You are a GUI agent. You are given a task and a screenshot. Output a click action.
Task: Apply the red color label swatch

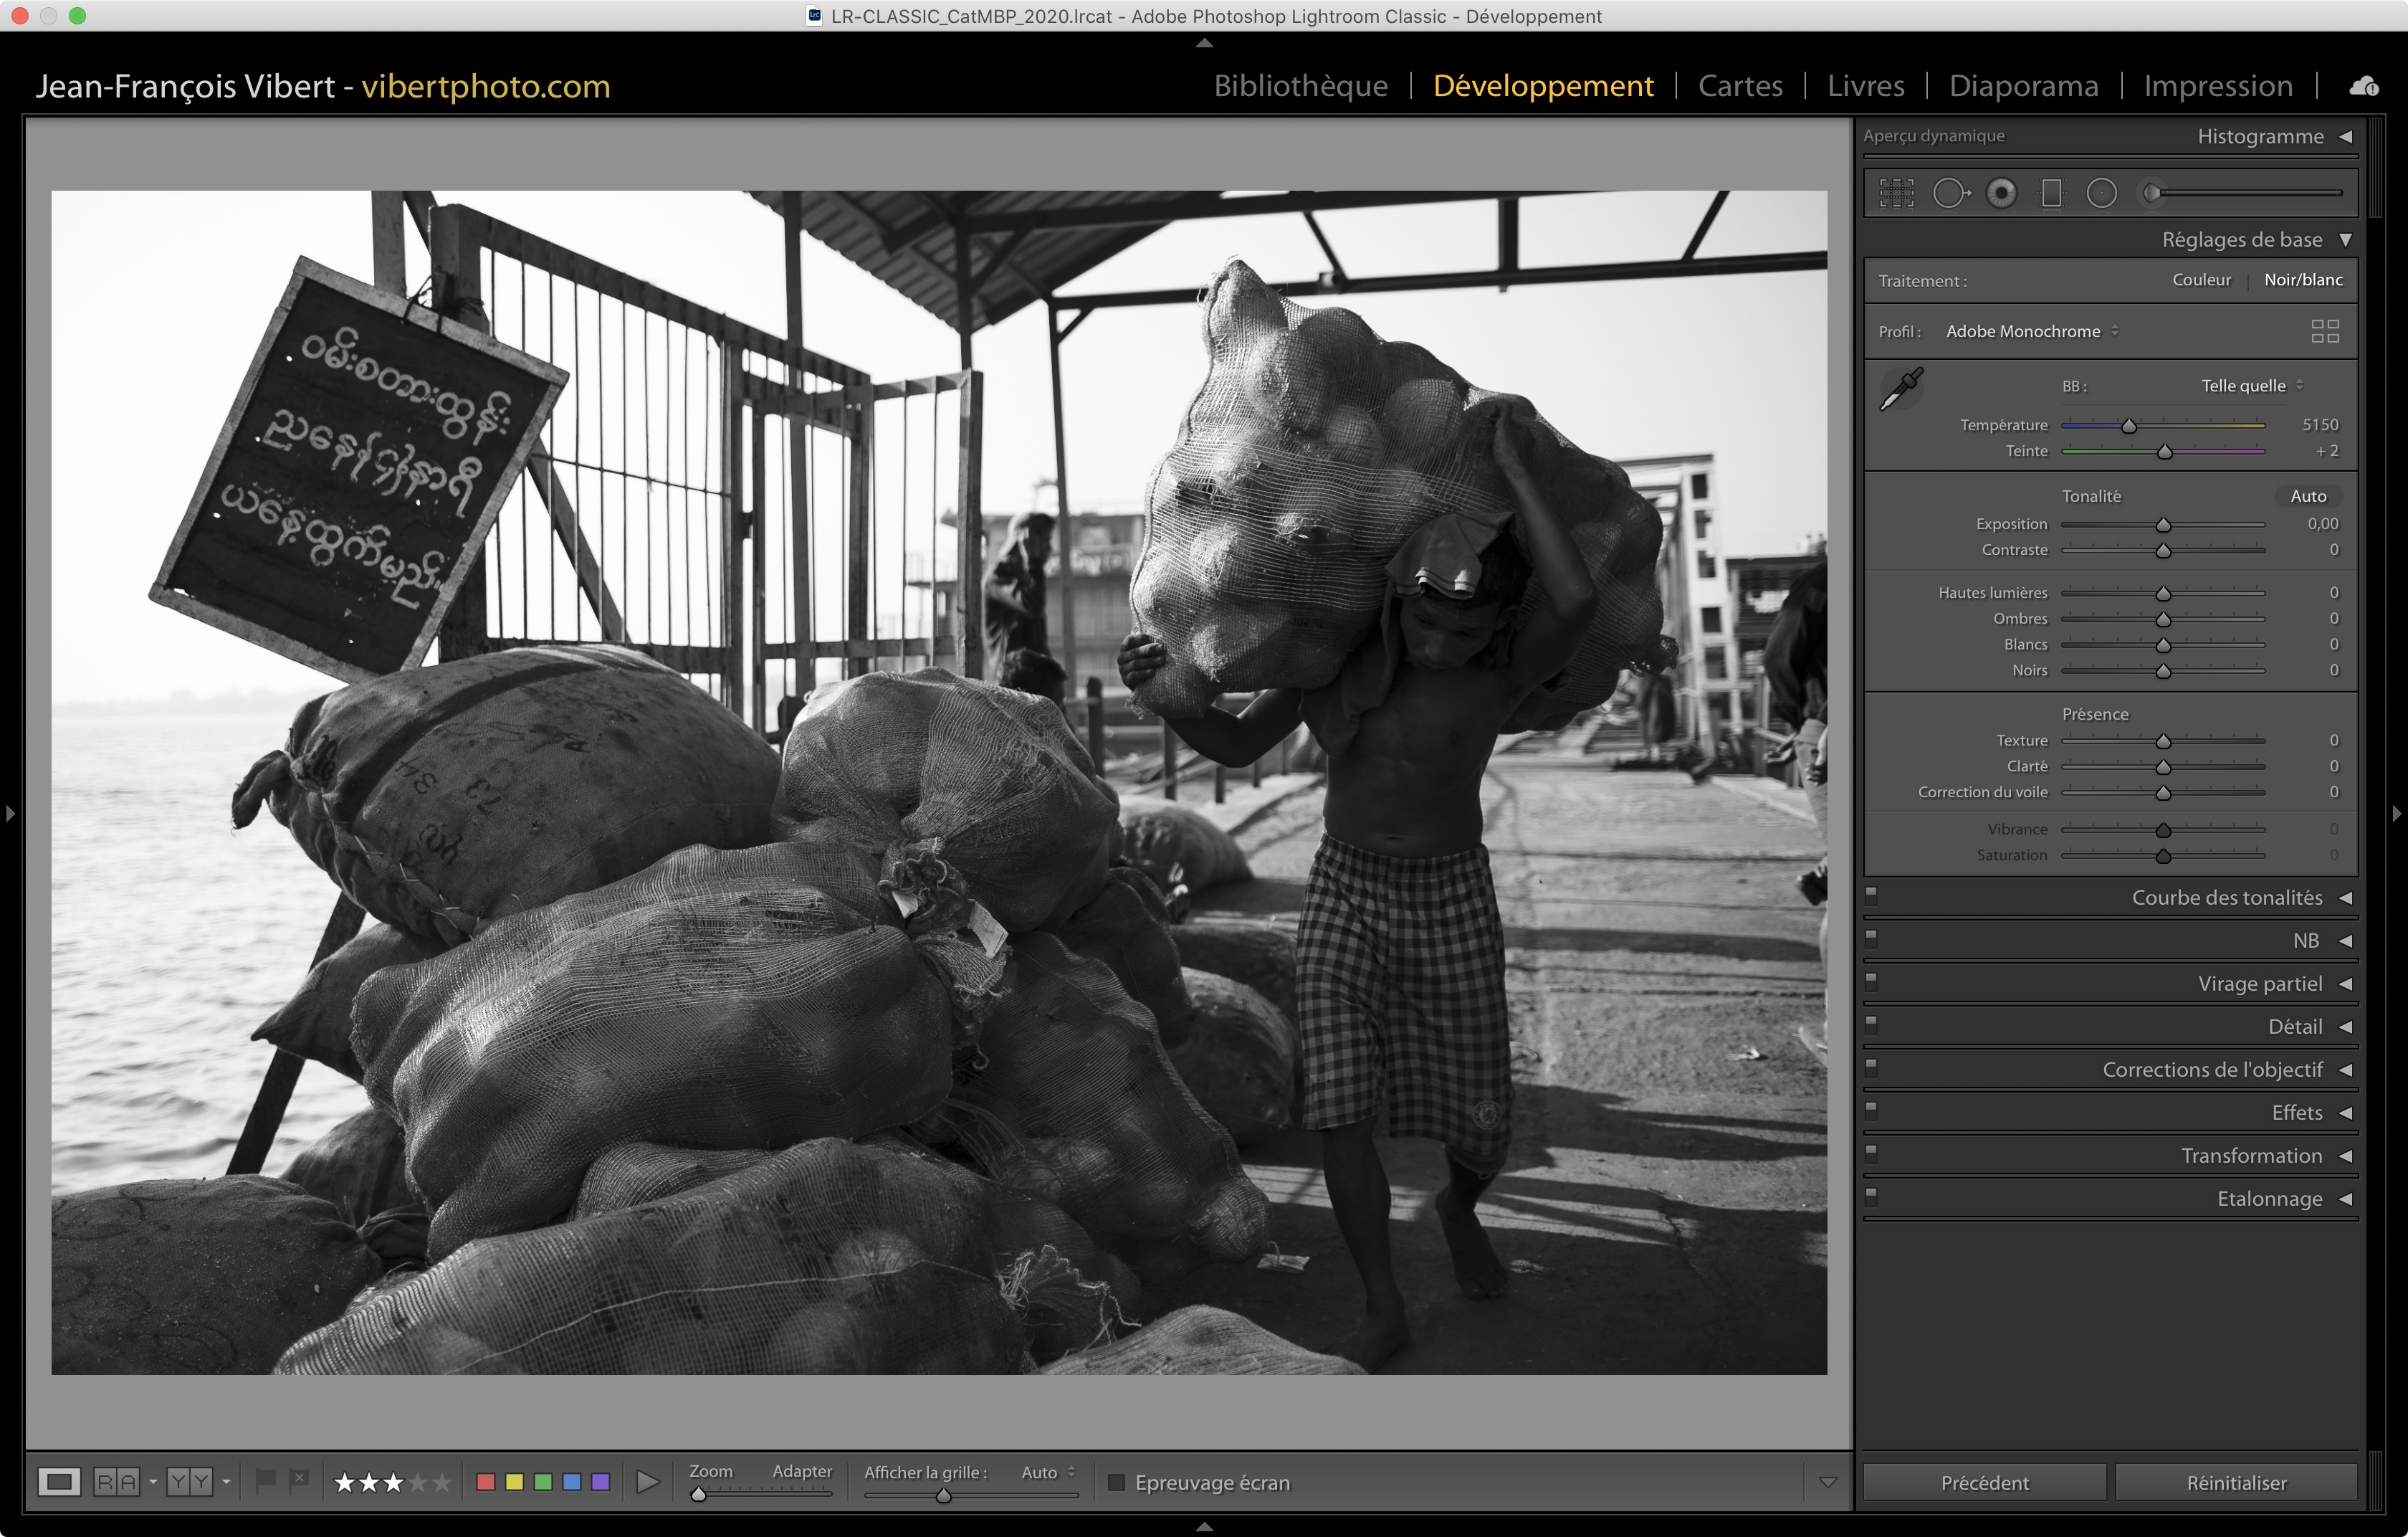(x=486, y=1481)
